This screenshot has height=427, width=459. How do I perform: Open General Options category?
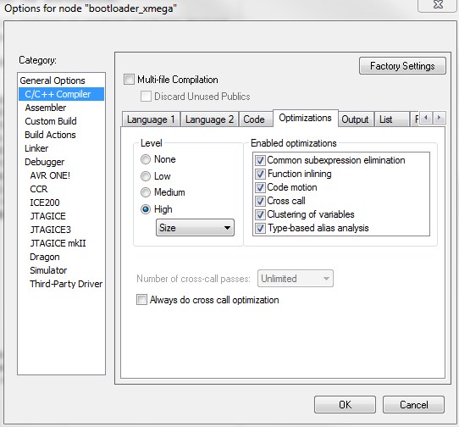tap(53, 80)
